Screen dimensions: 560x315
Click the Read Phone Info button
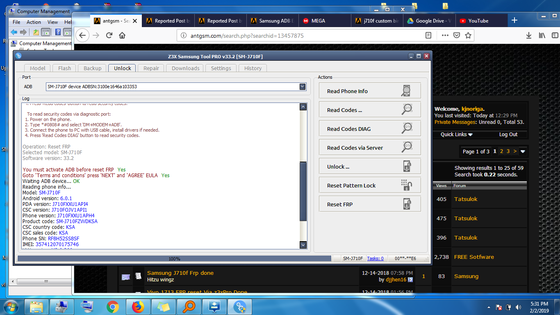(370, 91)
